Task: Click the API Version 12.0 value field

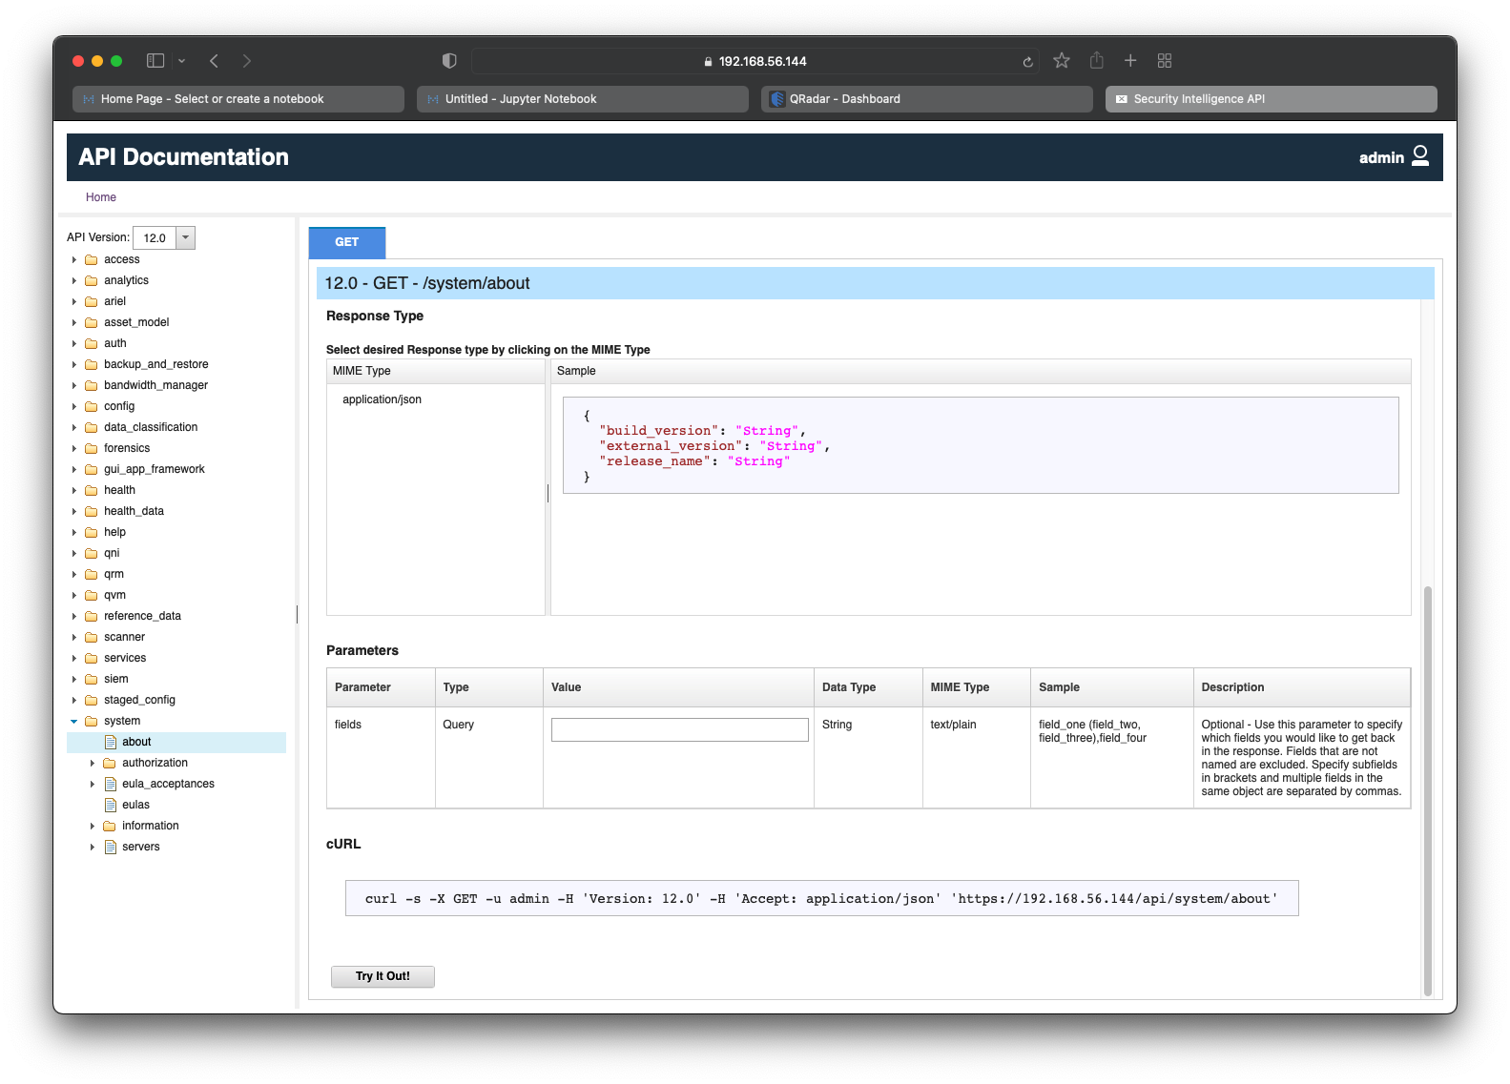Action: 154,237
